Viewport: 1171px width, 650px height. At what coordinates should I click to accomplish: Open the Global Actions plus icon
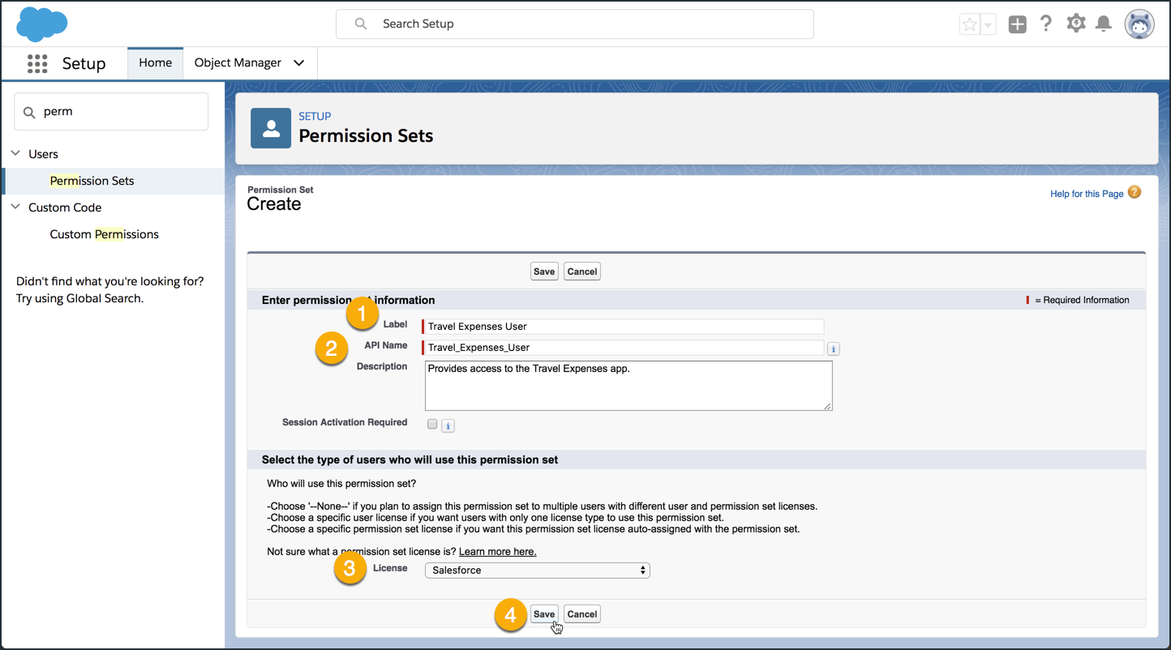[1018, 24]
